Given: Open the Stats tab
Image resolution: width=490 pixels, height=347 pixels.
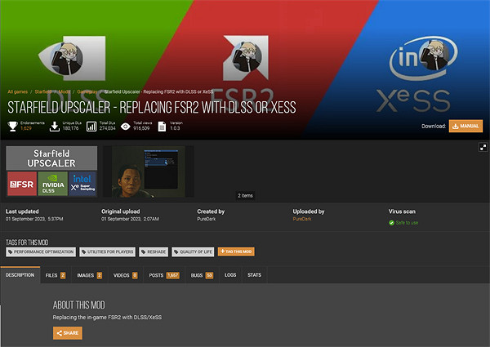Looking at the screenshot, I should (x=255, y=275).
